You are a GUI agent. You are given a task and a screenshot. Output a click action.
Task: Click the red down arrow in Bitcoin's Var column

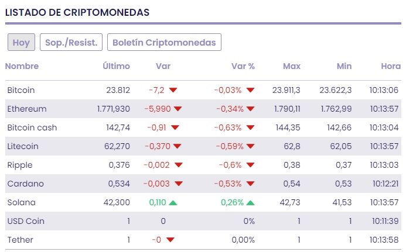pos(173,91)
